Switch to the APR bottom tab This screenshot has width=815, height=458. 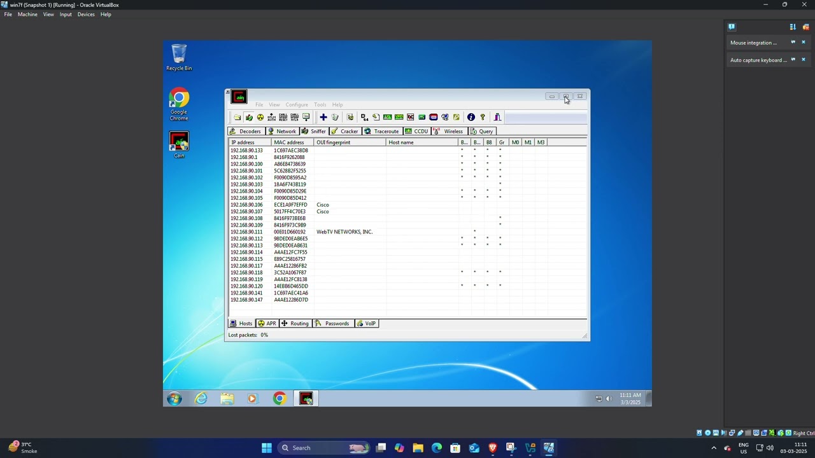(x=267, y=324)
